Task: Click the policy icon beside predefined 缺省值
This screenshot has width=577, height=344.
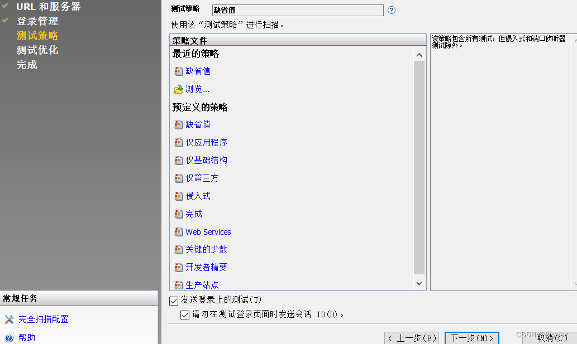Action: click(x=179, y=125)
